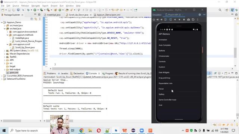The image size is (239, 134).
Task: Click Type here to search box
Action: (x=29, y=131)
